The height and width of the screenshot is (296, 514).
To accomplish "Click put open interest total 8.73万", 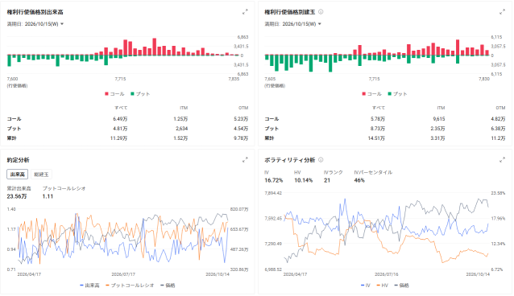I will [x=378, y=129].
